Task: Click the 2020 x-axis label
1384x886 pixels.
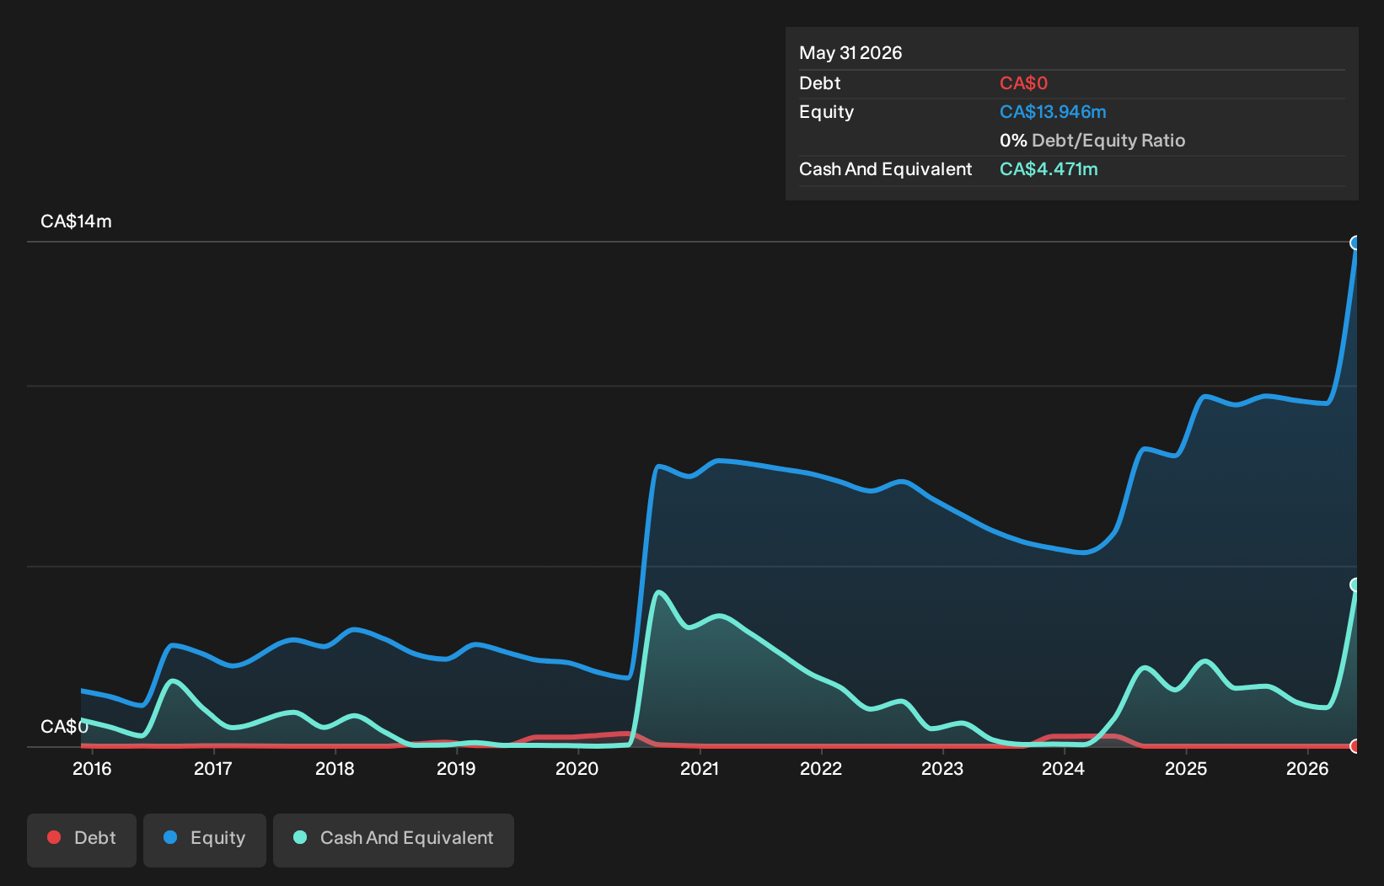Action: 577,769
